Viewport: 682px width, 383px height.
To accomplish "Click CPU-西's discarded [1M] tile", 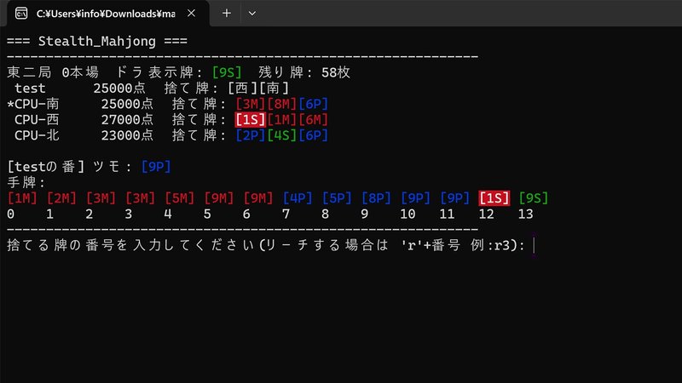I will pos(282,120).
